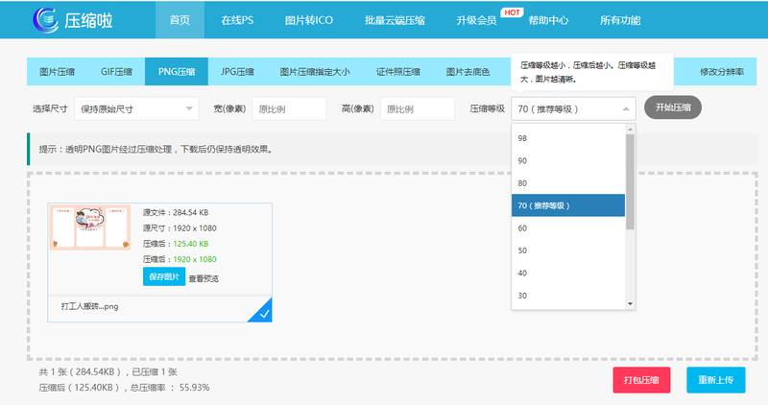Click 升级会员 in the navigation bar
The width and height of the screenshot is (768, 405).
coord(476,20)
